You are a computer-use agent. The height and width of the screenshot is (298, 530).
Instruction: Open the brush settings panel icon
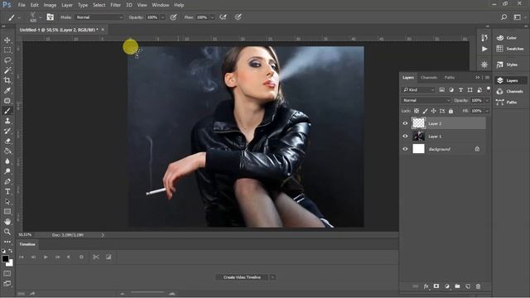pyautogui.click(x=50, y=17)
